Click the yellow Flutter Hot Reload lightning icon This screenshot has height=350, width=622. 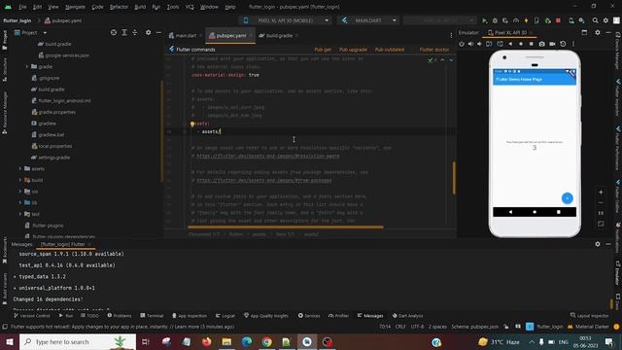coord(527,20)
